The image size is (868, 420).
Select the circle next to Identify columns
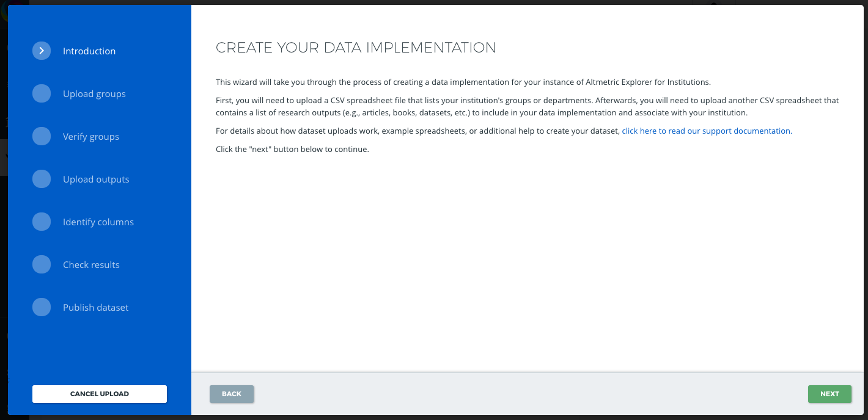[x=42, y=222]
